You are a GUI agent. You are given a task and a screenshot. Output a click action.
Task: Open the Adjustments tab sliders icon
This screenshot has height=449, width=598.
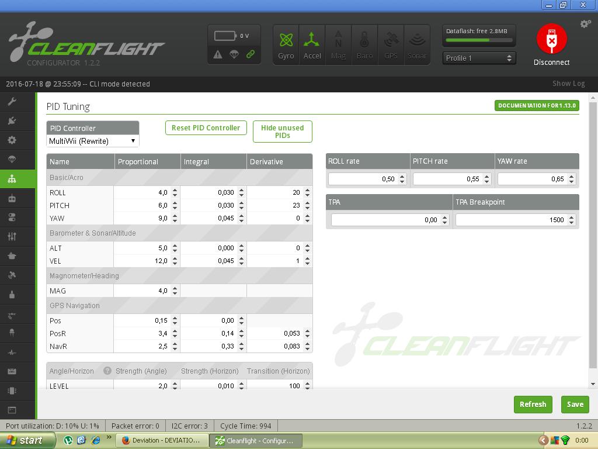click(x=12, y=236)
